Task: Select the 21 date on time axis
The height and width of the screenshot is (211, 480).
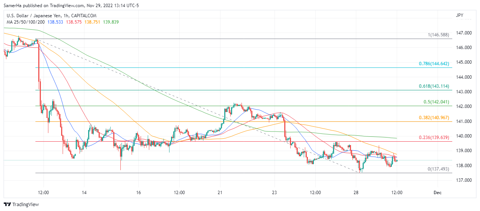Action: pyautogui.click(x=220, y=193)
